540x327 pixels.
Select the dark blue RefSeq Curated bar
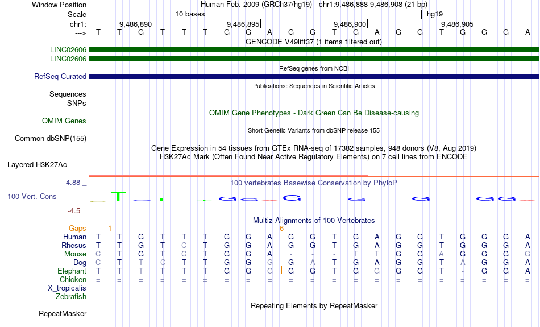314,77
